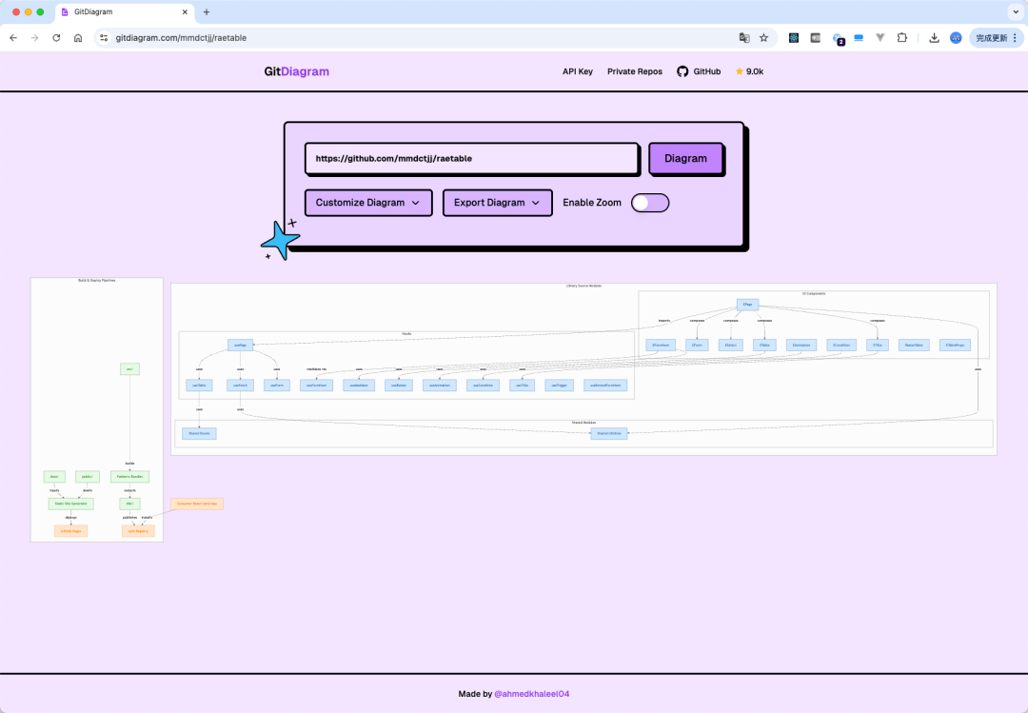The height and width of the screenshot is (713, 1028).
Task: Open the extensions puzzle-piece menu
Action: click(902, 38)
